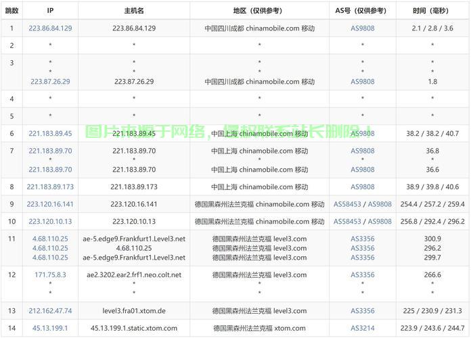Click the 跳数 column header
Image resolution: width=471 pixels, height=338 pixels.
click(x=12, y=11)
